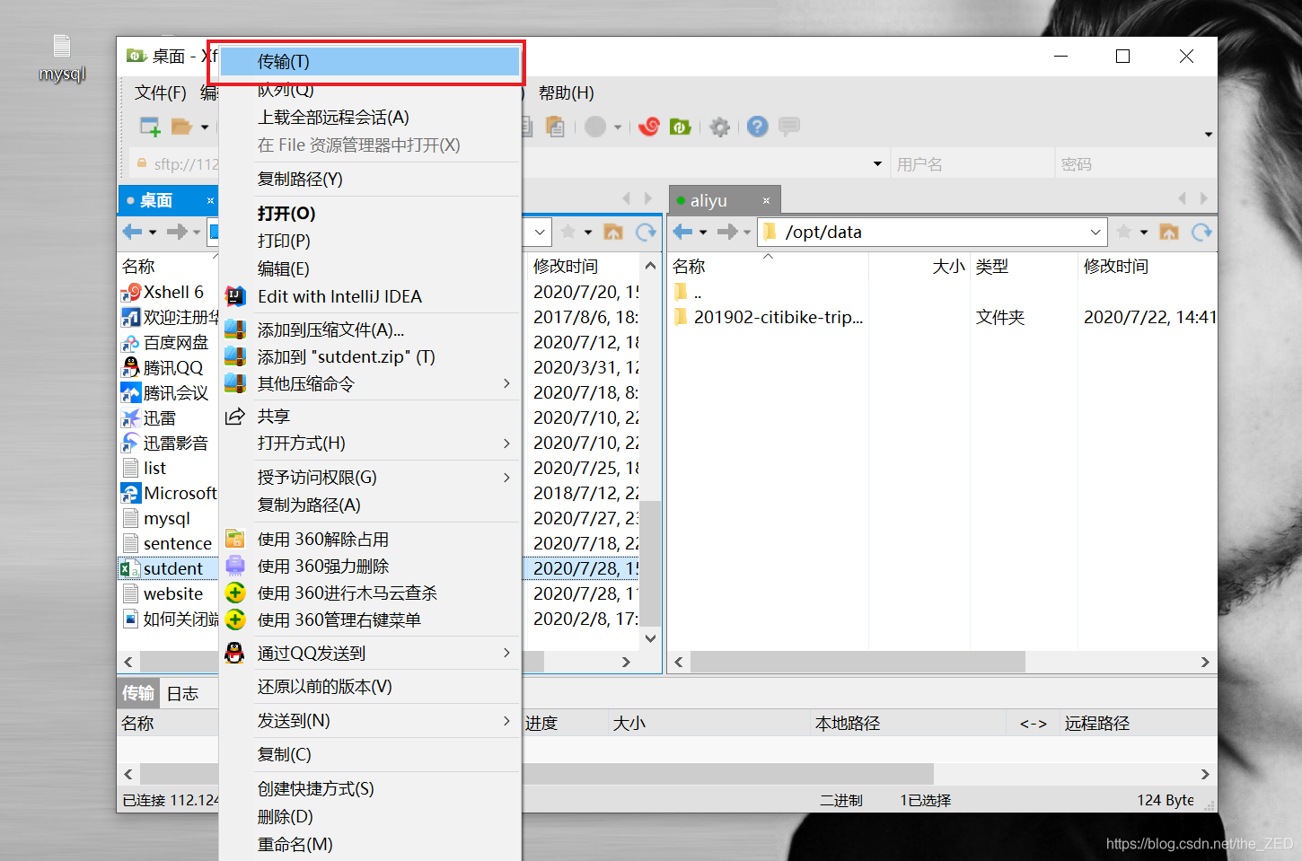Refresh the remote /opt/data pane
Viewport: 1302px width, 861px height.
pos(1201,232)
